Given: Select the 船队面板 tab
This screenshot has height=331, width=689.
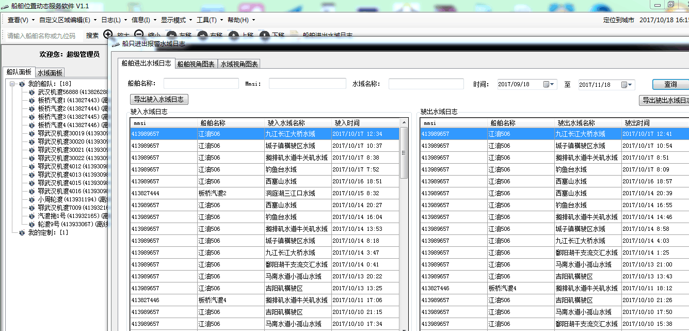Looking at the screenshot, I should [18, 72].
